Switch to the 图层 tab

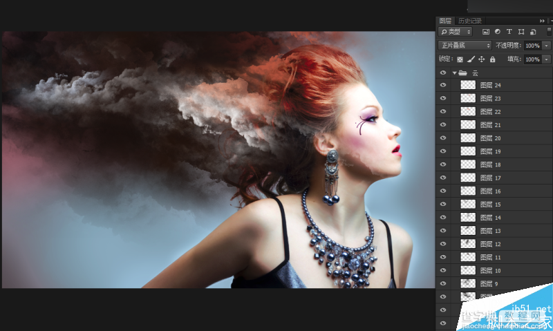click(445, 21)
